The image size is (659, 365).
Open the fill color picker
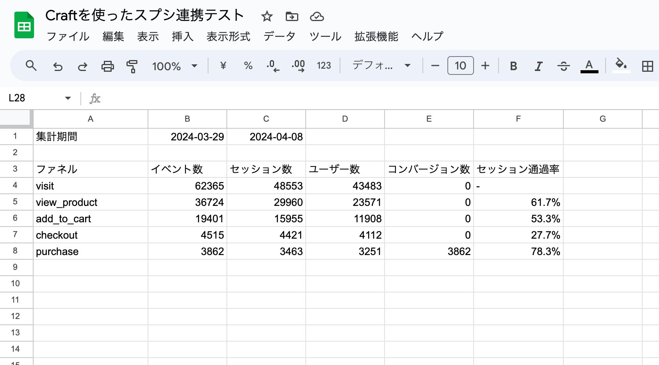point(621,65)
